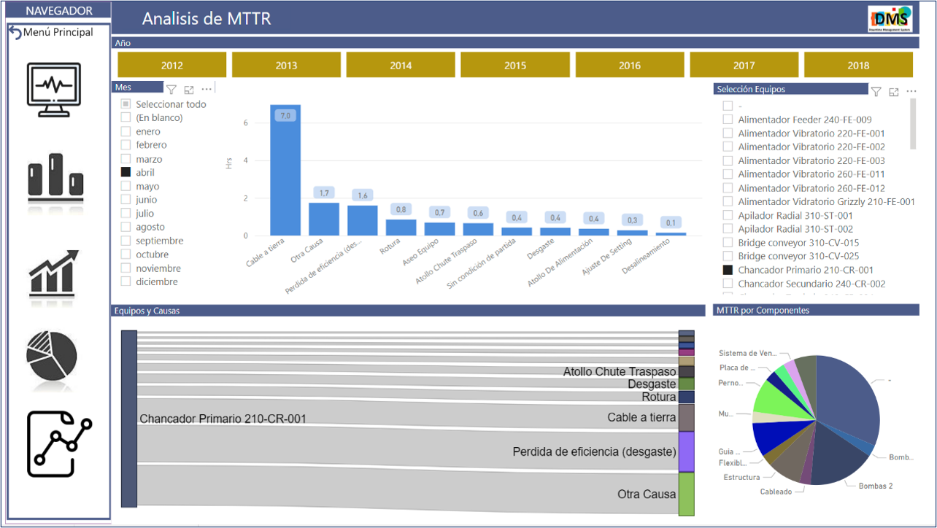Select year 2013 button
937x528 pixels.
coord(286,65)
